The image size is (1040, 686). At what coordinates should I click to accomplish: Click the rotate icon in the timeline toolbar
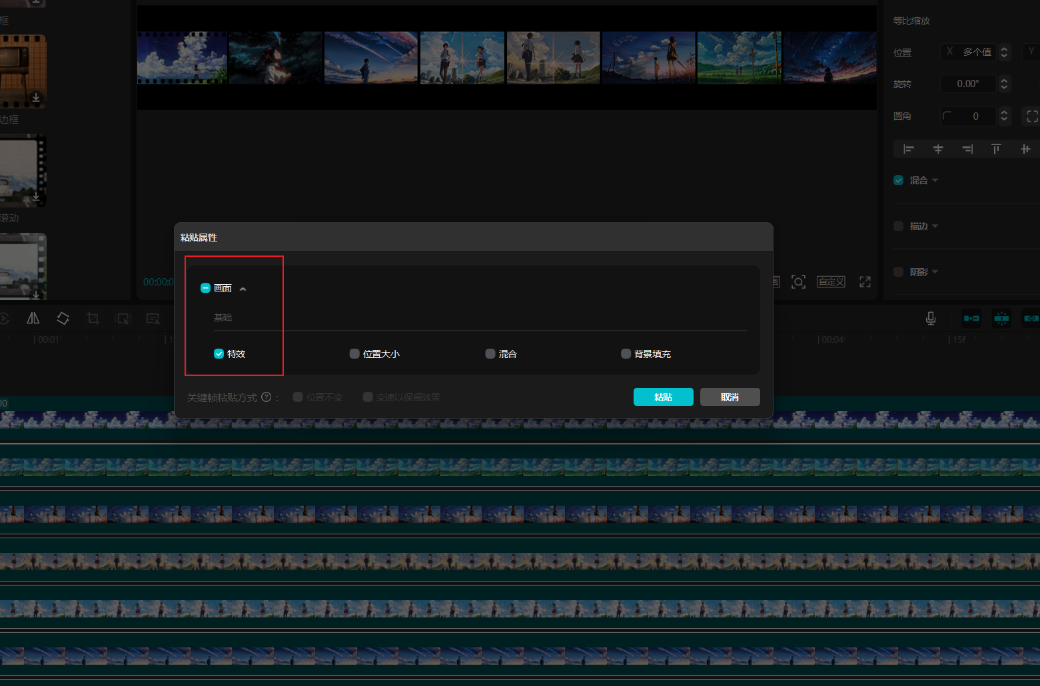click(x=63, y=319)
